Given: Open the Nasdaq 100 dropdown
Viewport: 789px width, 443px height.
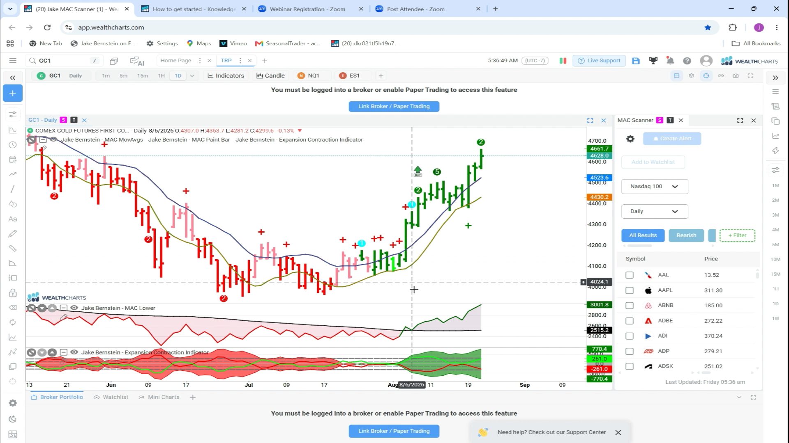Looking at the screenshot, I should click(655, 186).
